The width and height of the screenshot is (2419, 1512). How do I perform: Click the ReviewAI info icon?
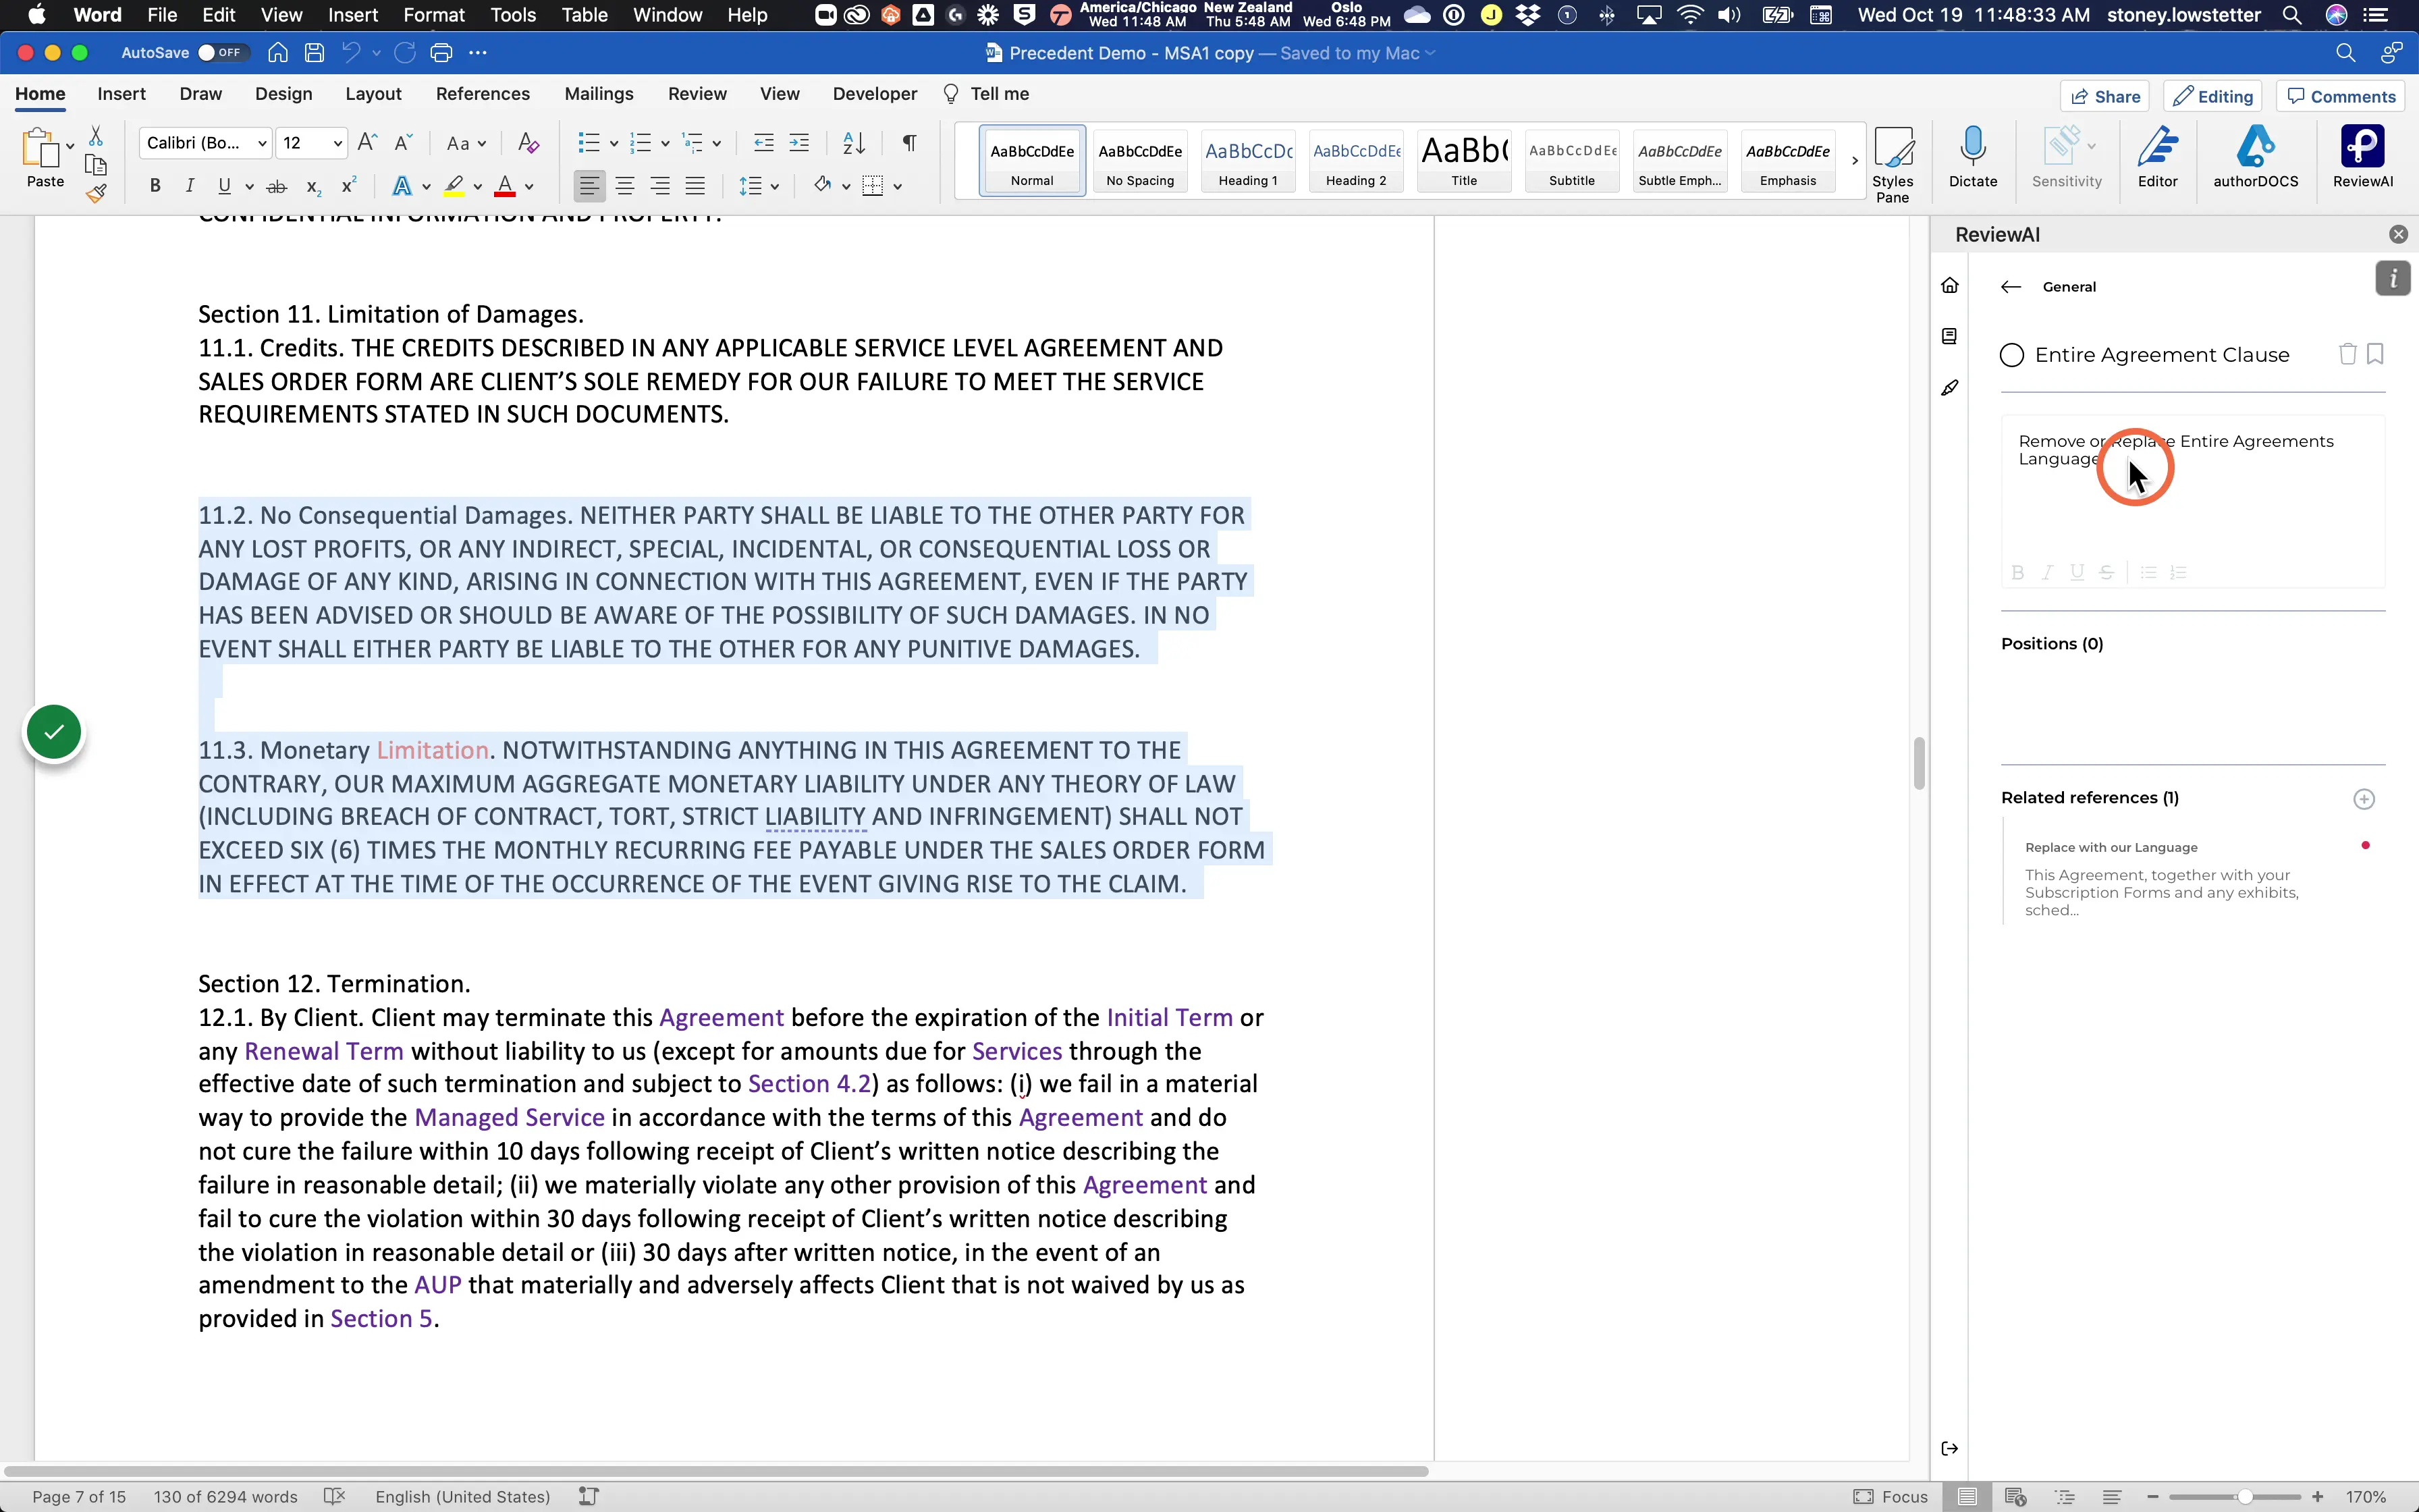point(2392,279)
